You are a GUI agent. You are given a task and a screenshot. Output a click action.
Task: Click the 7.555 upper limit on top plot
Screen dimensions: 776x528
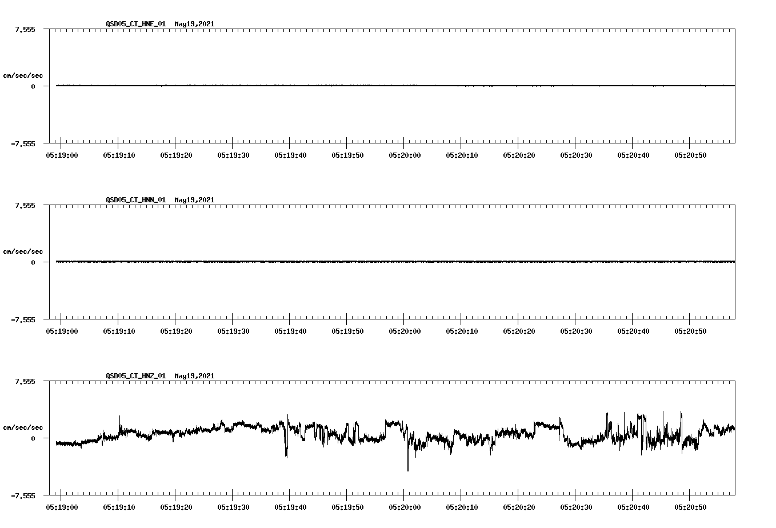pos(24,29)
